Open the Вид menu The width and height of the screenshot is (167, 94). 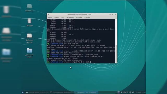[63, 17]
